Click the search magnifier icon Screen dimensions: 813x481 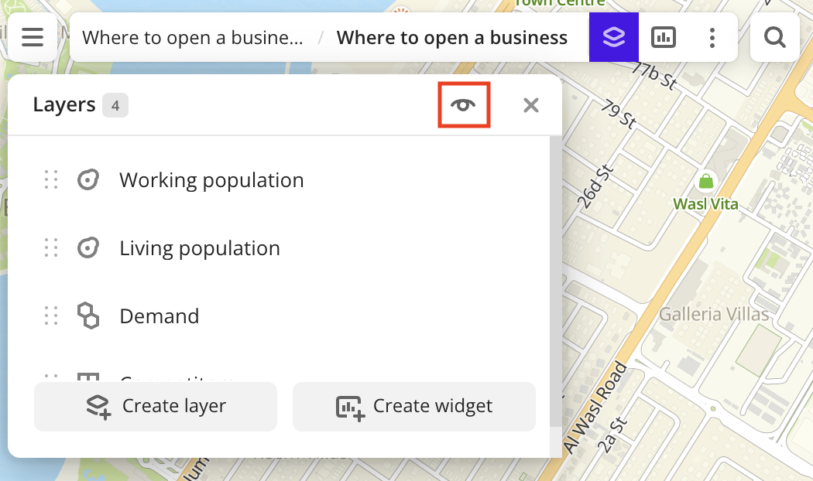click(x=774, y=37)
